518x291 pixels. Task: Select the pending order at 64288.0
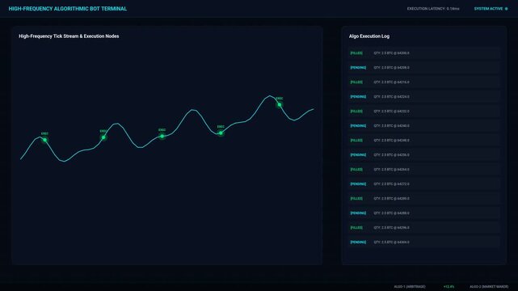tap(424, 213)
